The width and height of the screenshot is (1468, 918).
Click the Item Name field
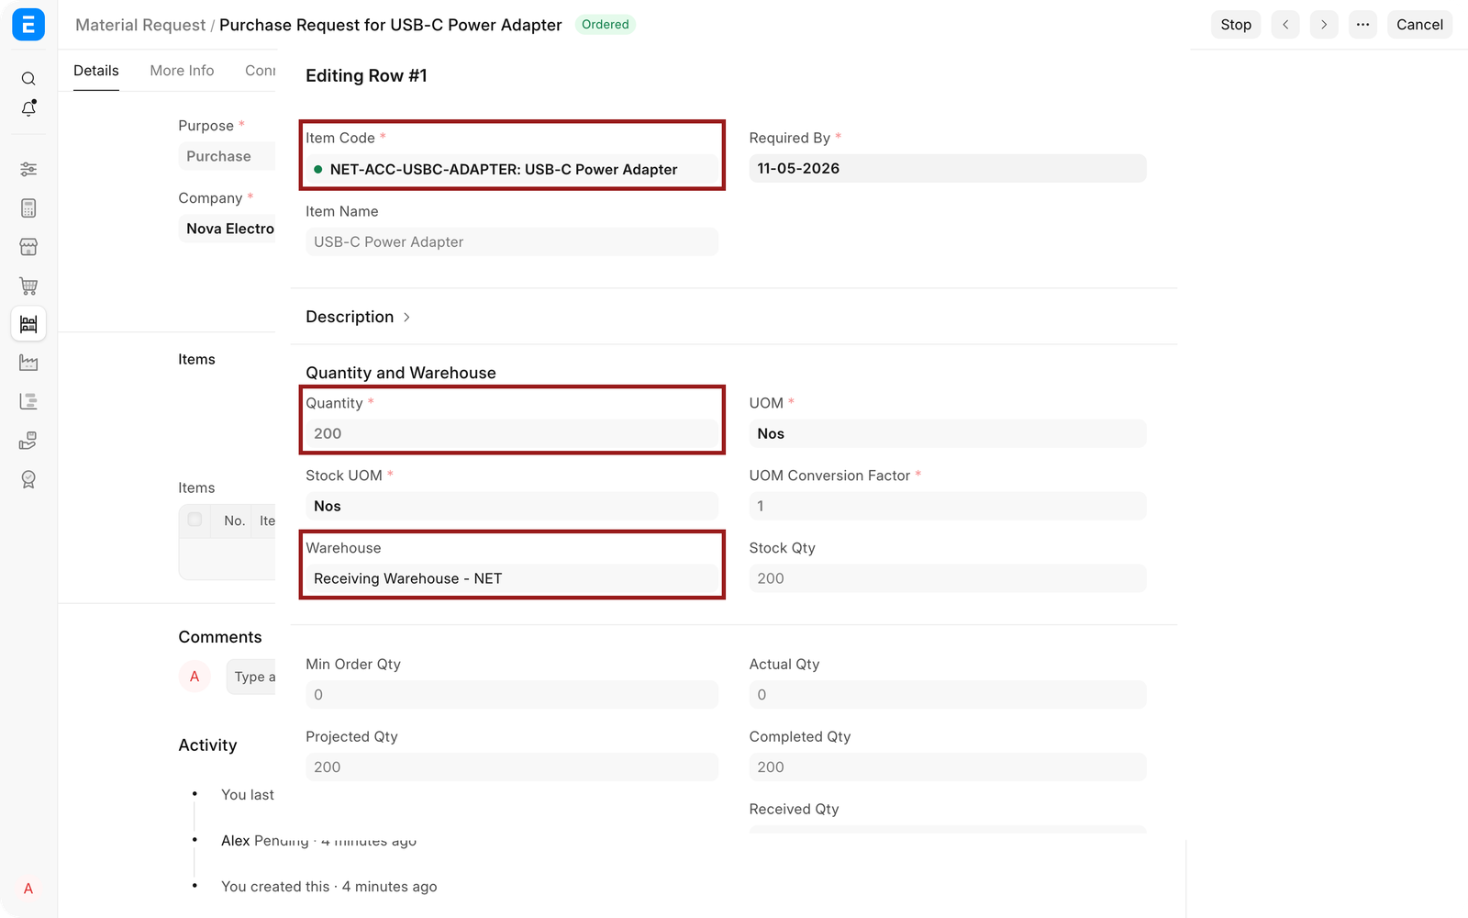512,241
